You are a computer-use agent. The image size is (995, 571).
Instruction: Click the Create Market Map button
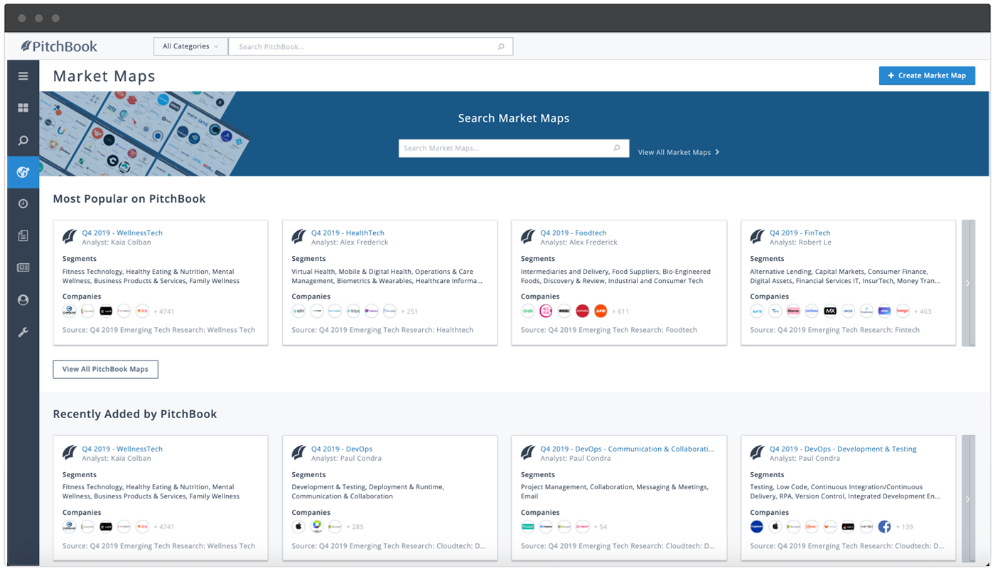(927, 75)
